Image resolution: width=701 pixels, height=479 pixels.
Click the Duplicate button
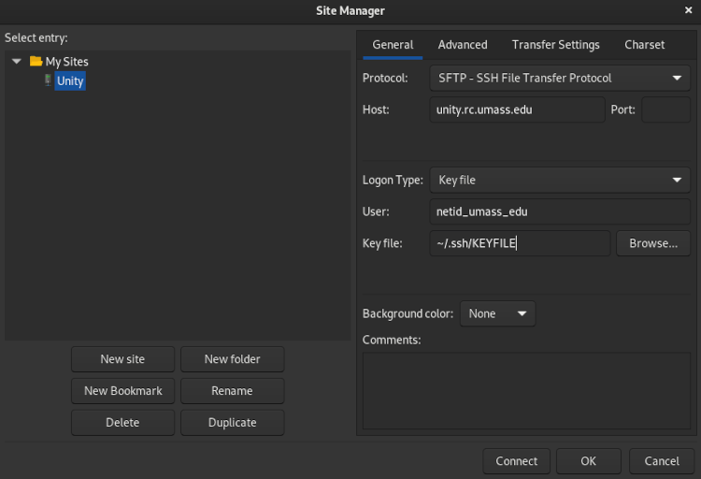click(x=232, y=423)
